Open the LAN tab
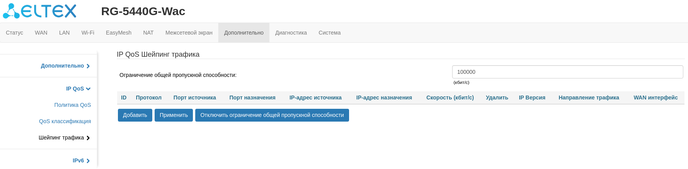The height and width of the screenshot is (169, 688). [x=64, y=33]
